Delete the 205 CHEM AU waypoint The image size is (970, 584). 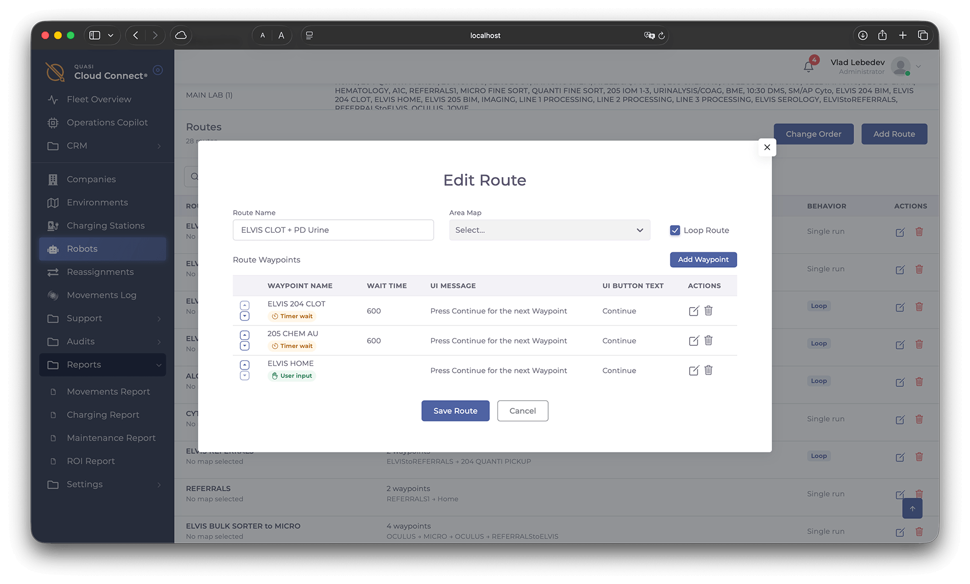(x=709, y=340)
